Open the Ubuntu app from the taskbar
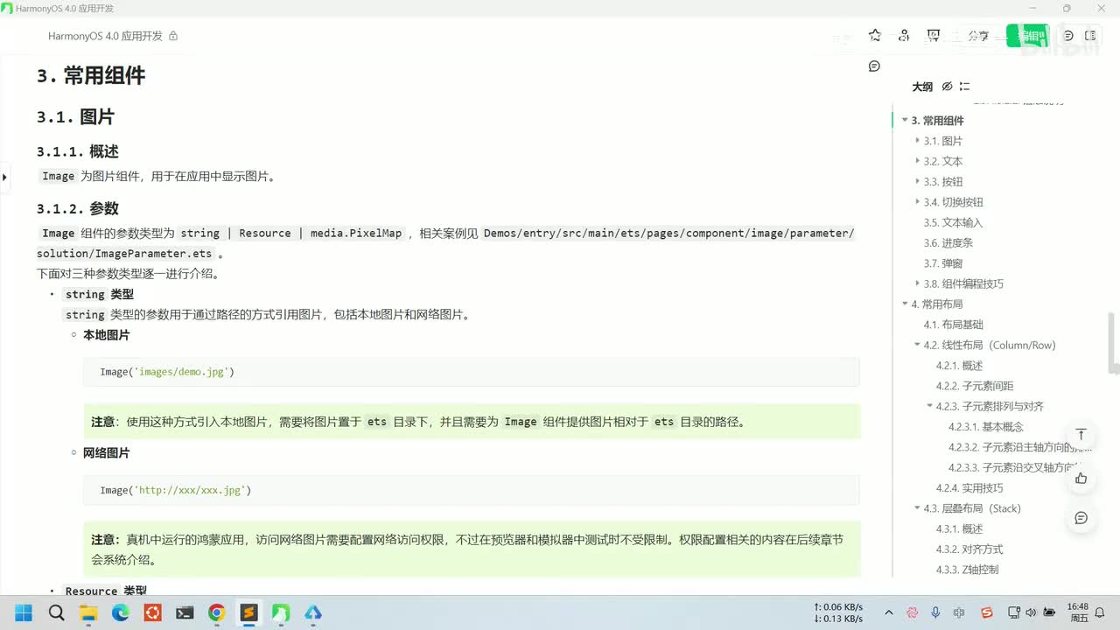The image size is (1120, 630). 152,612
